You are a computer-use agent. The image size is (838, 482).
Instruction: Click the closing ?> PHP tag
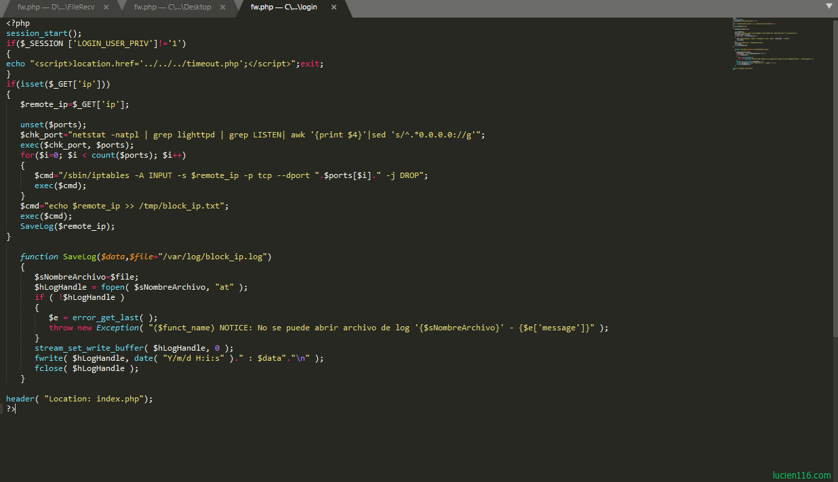[10, 409]
